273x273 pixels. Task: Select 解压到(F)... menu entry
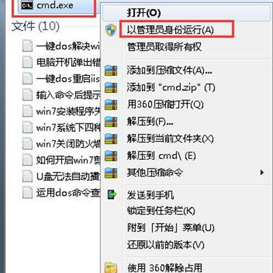pyautogui.click(x=150, y=122)
